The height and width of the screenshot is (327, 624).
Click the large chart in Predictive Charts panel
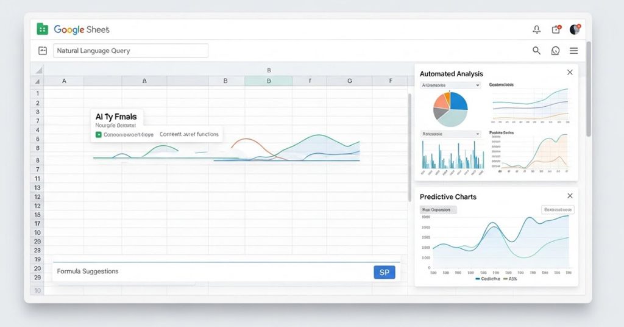(500, 245)
